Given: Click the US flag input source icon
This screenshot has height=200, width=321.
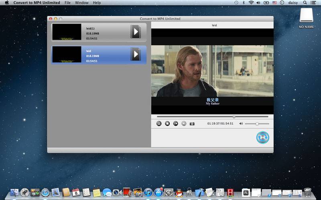Looking at the screenshot, I should [x=274, y=3].
